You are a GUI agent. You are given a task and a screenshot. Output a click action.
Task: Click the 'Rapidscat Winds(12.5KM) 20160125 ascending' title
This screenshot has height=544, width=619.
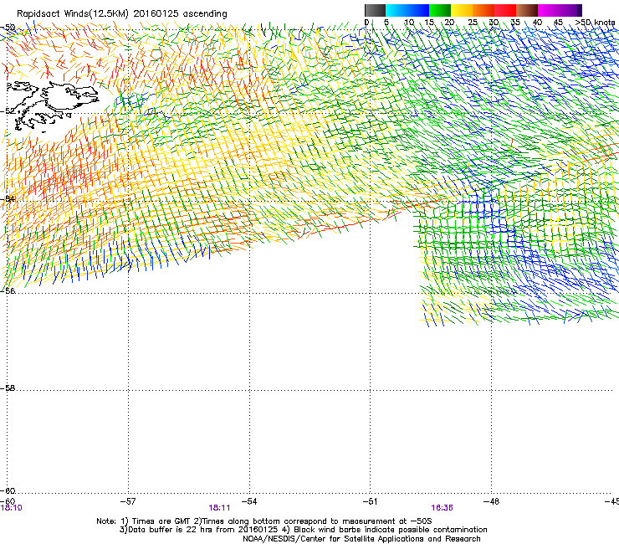point(122,13)
